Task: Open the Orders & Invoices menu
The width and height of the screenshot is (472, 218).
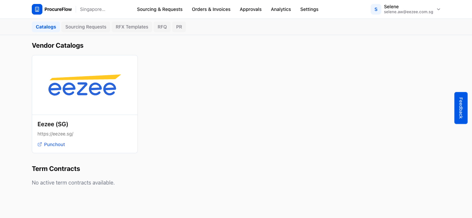Action: (x=211, y=9)
